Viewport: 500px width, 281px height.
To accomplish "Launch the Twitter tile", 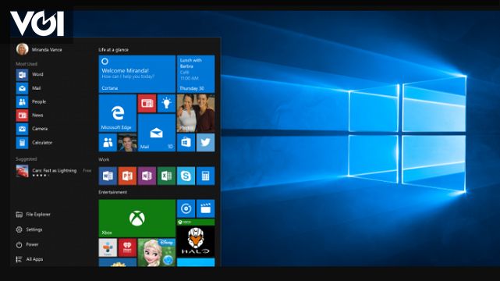I will pos(205,143).
